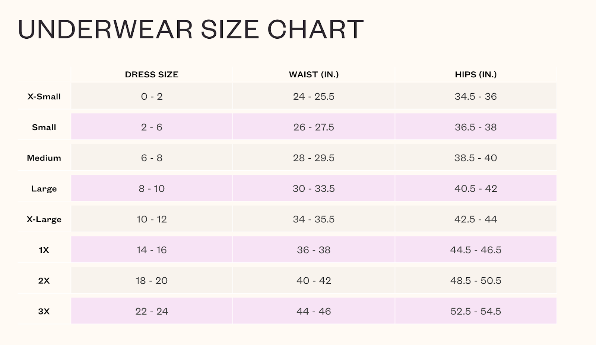Click the 38.5 - 40 hips cell

pos(476,158)
